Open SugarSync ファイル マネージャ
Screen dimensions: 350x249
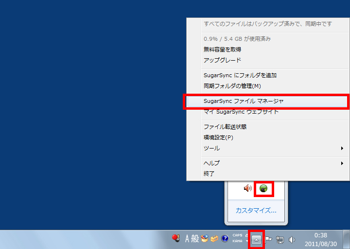pyautogui.click(x=268, y=101)
